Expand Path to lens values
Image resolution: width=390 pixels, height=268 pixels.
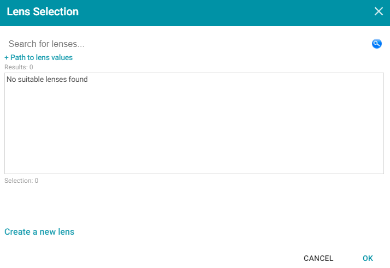pos(39,57)
